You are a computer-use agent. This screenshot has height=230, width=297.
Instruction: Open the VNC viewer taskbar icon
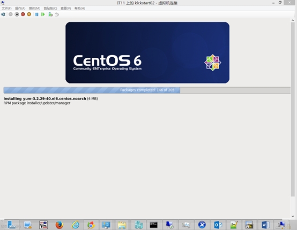point(43,225)
